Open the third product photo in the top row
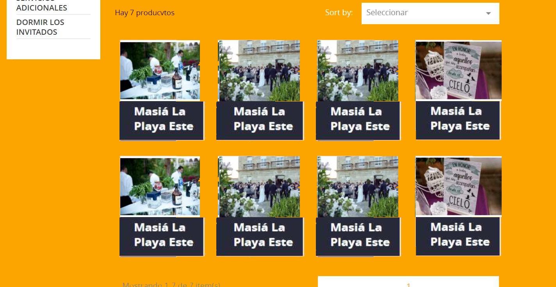This screenshot has height=287, width=556. 358,71
